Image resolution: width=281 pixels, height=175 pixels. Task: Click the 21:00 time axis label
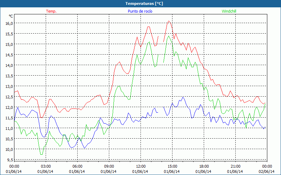(235, 167)
